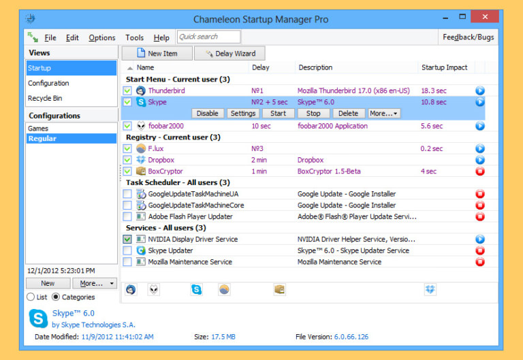Click the Dropbox icon in the Registry list
The height and width of the screenshot is (360, 523).
[141, 160]
